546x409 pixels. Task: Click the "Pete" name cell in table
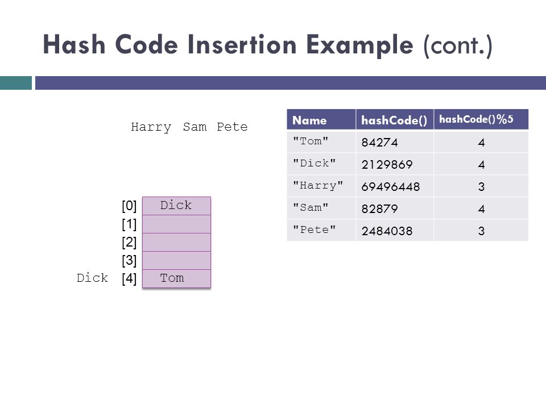[x=321, y=230]
